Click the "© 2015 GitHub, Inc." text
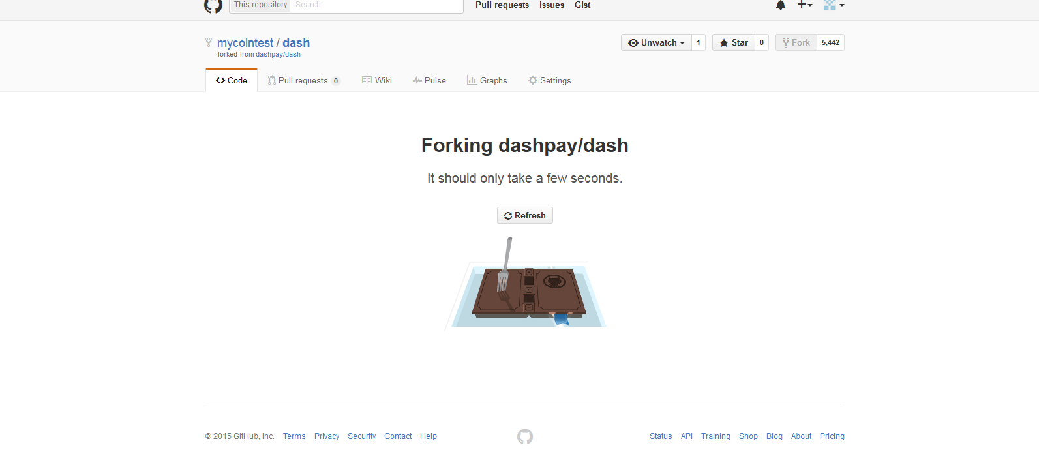Viewport: 1039px width, 452px height. click(240, 436)
